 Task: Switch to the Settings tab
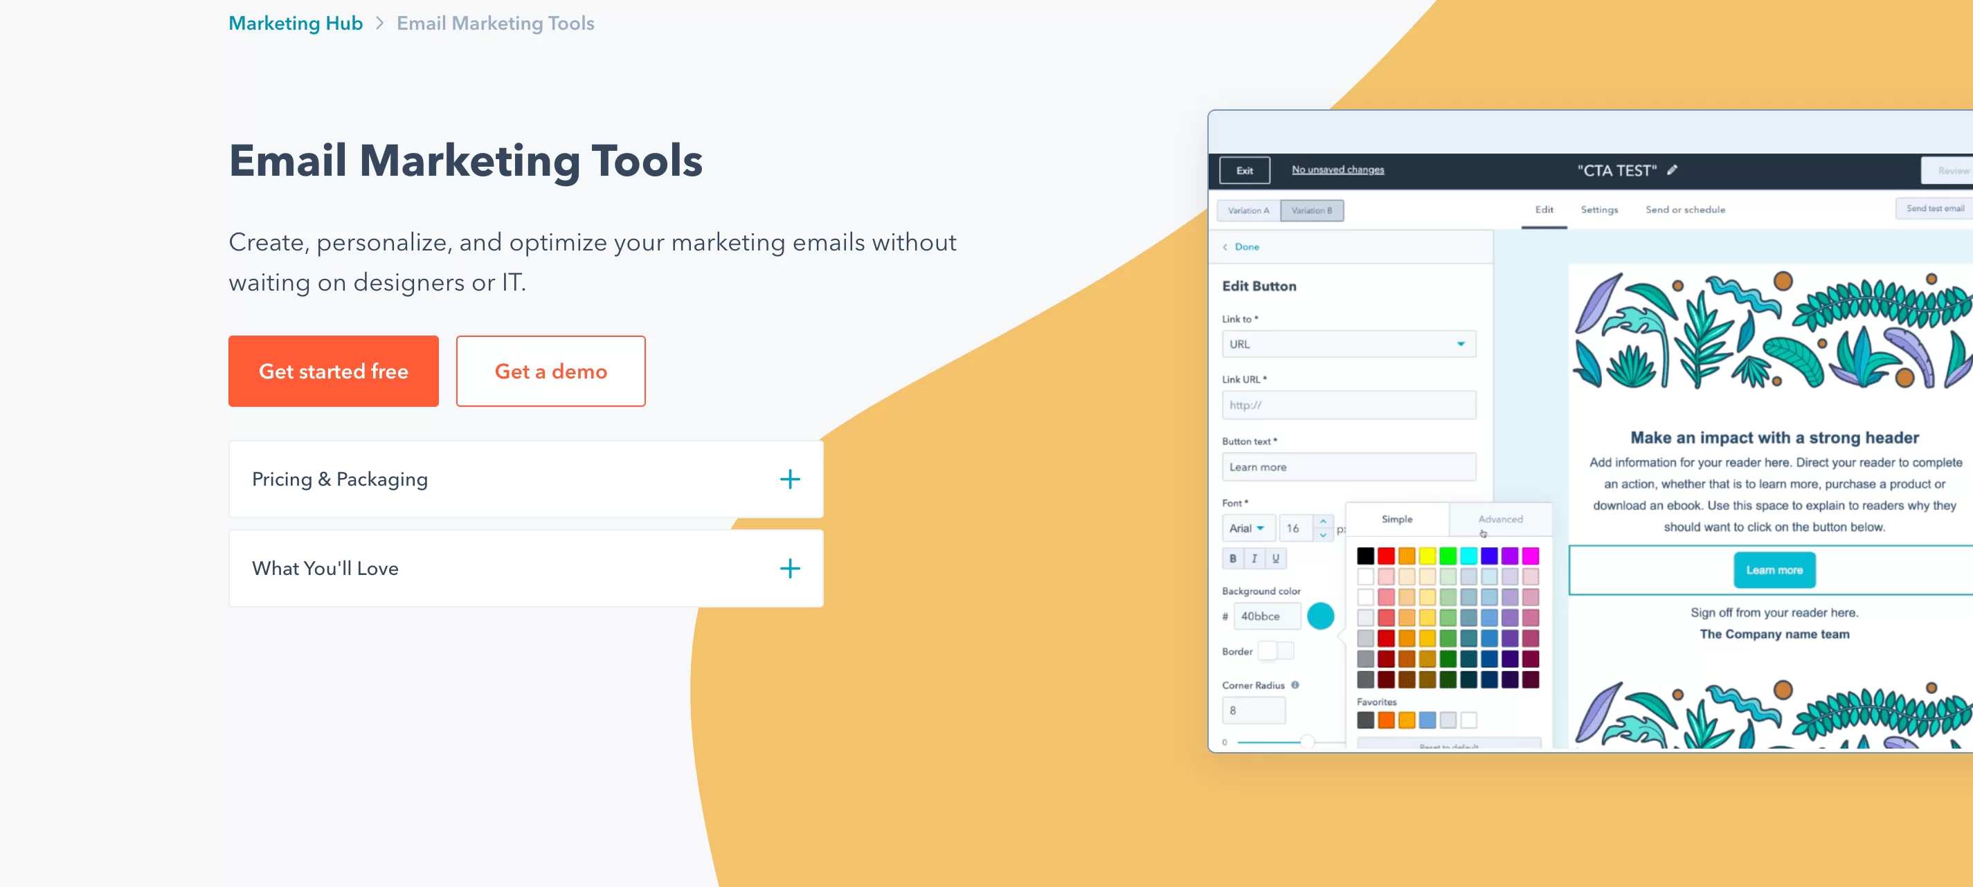[1599, 210]
